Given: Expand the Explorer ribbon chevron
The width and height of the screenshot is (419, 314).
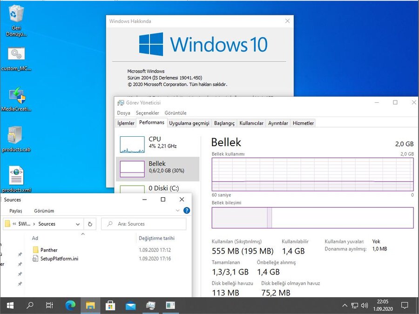Looking at the screenshot, I should pyautogui.click(x=177, y=211).
